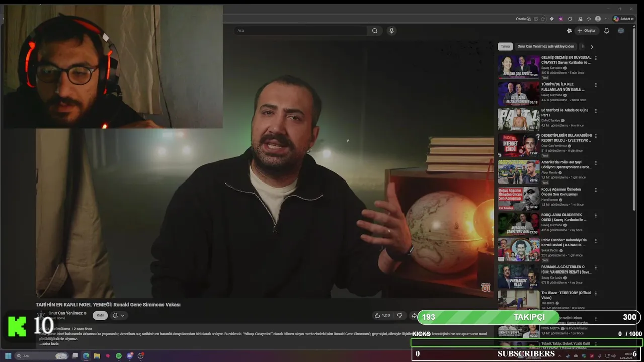Open Ed Stafford ile Adada 60 Gün thumbnail
The height and width of the screenshot is (362, 644).
click(x=518, y=119)
